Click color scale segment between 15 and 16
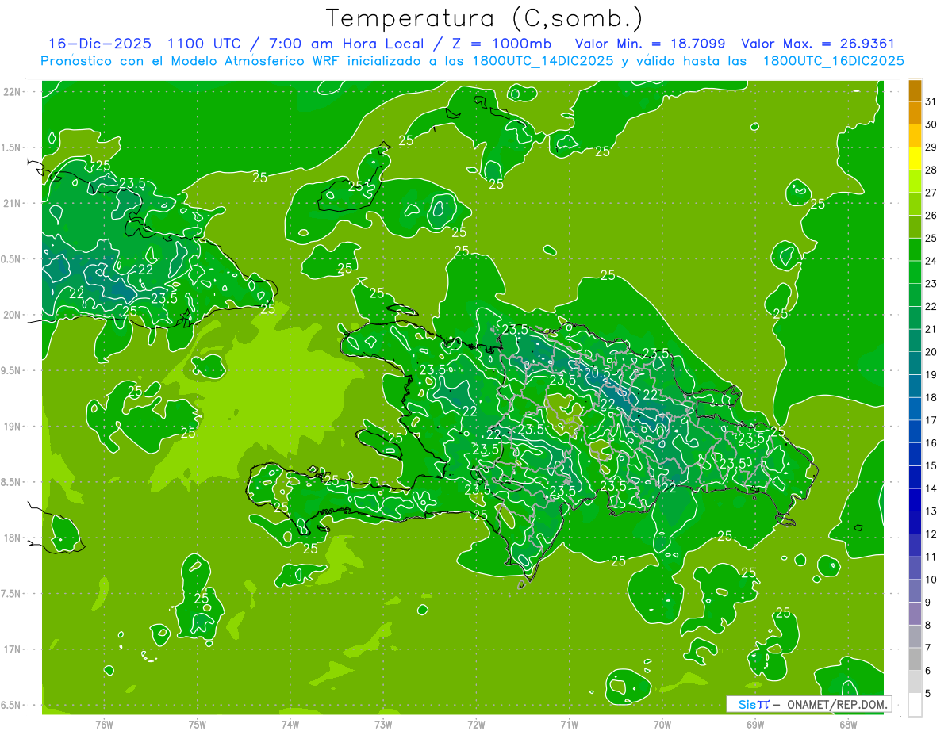952x735 pixels. tap(915, 454)
